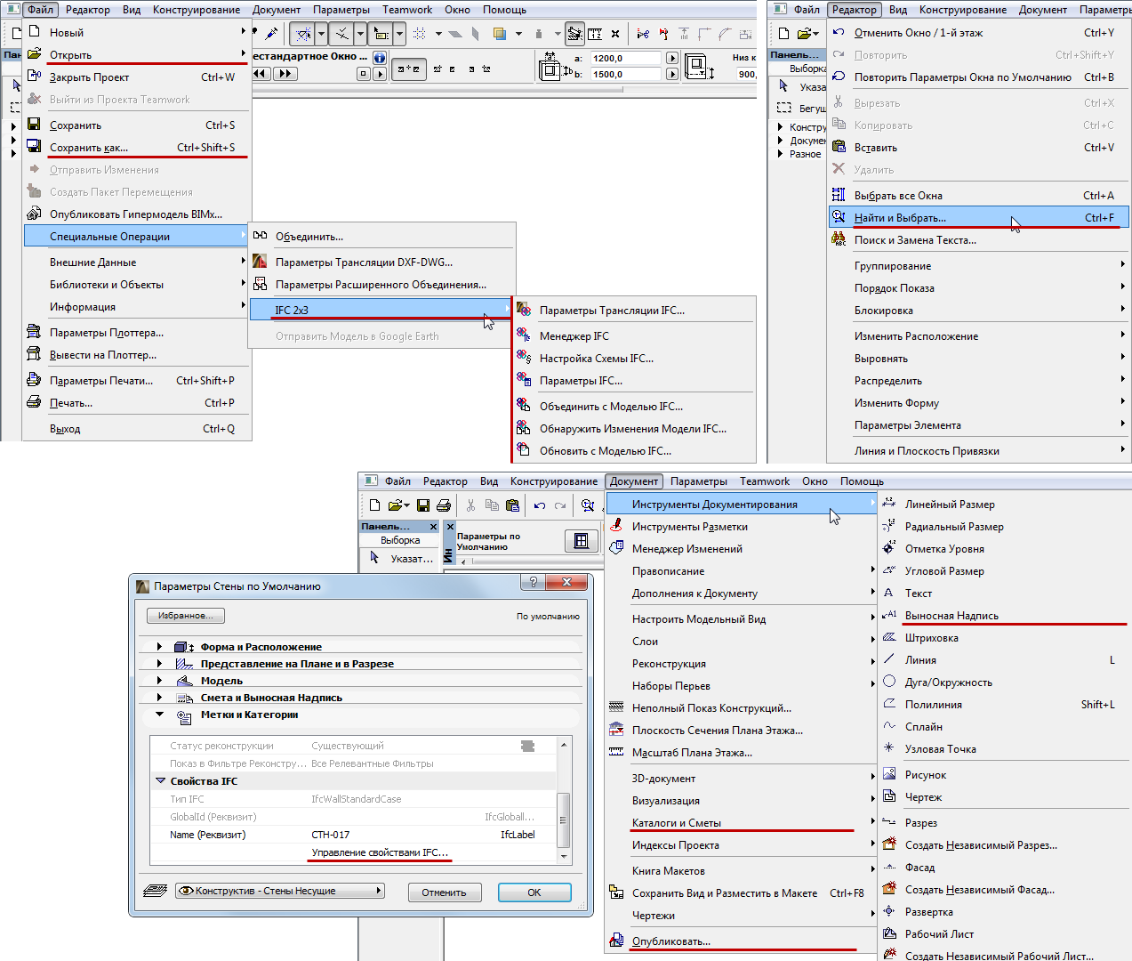Select the Split tool scissors icon in the toolbar
This screenshot has height=961, width=1132.
(x=641, y=33)
